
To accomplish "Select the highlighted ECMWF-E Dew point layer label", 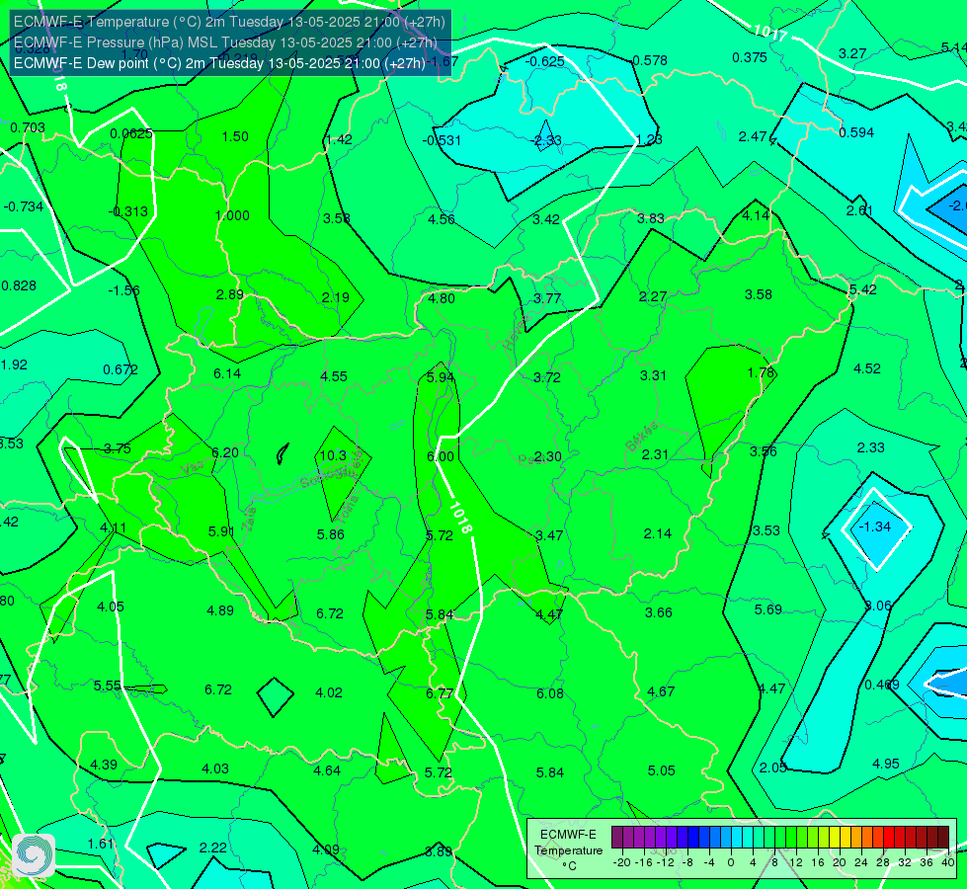I will tap(219, 63).
